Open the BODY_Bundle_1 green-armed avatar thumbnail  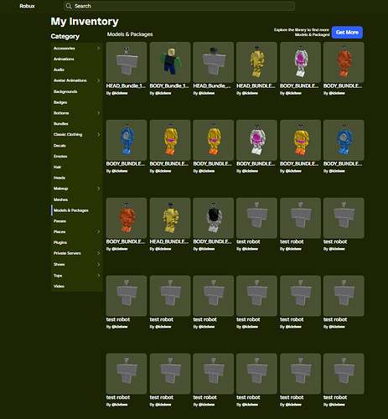click(170, 62)
